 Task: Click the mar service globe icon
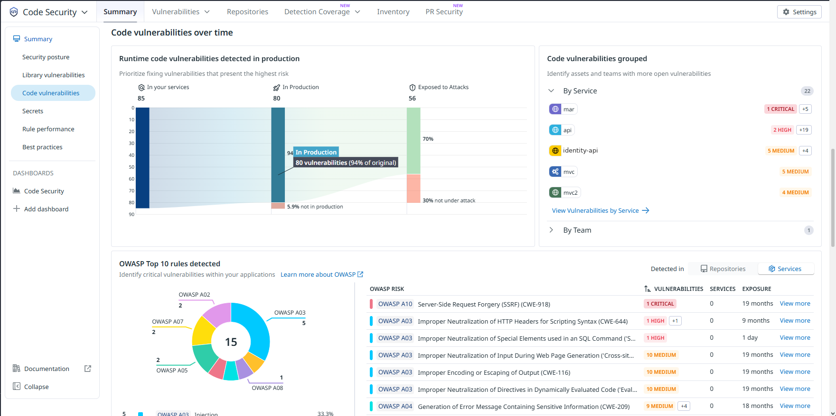[555, 109]
